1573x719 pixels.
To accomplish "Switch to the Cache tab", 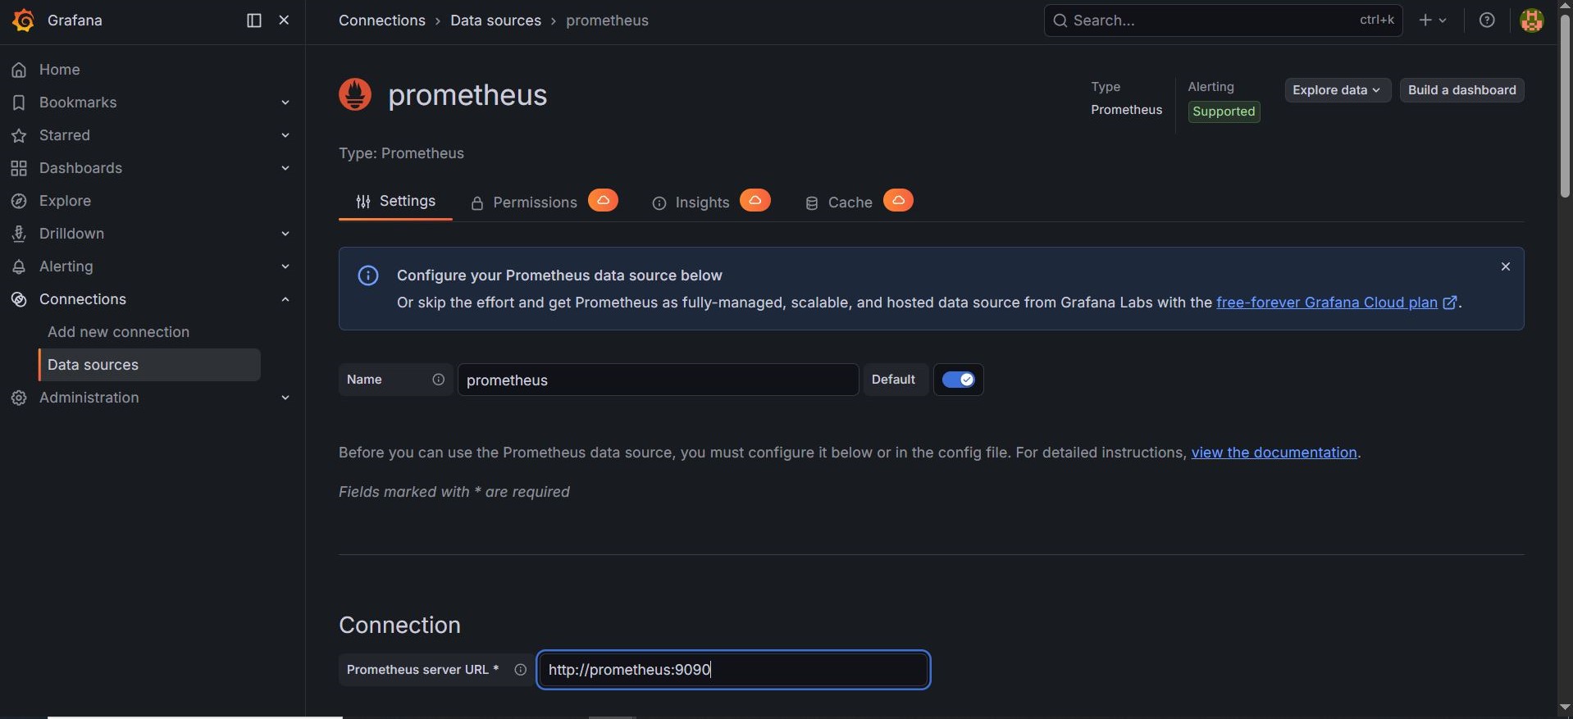I will point(838,203).
